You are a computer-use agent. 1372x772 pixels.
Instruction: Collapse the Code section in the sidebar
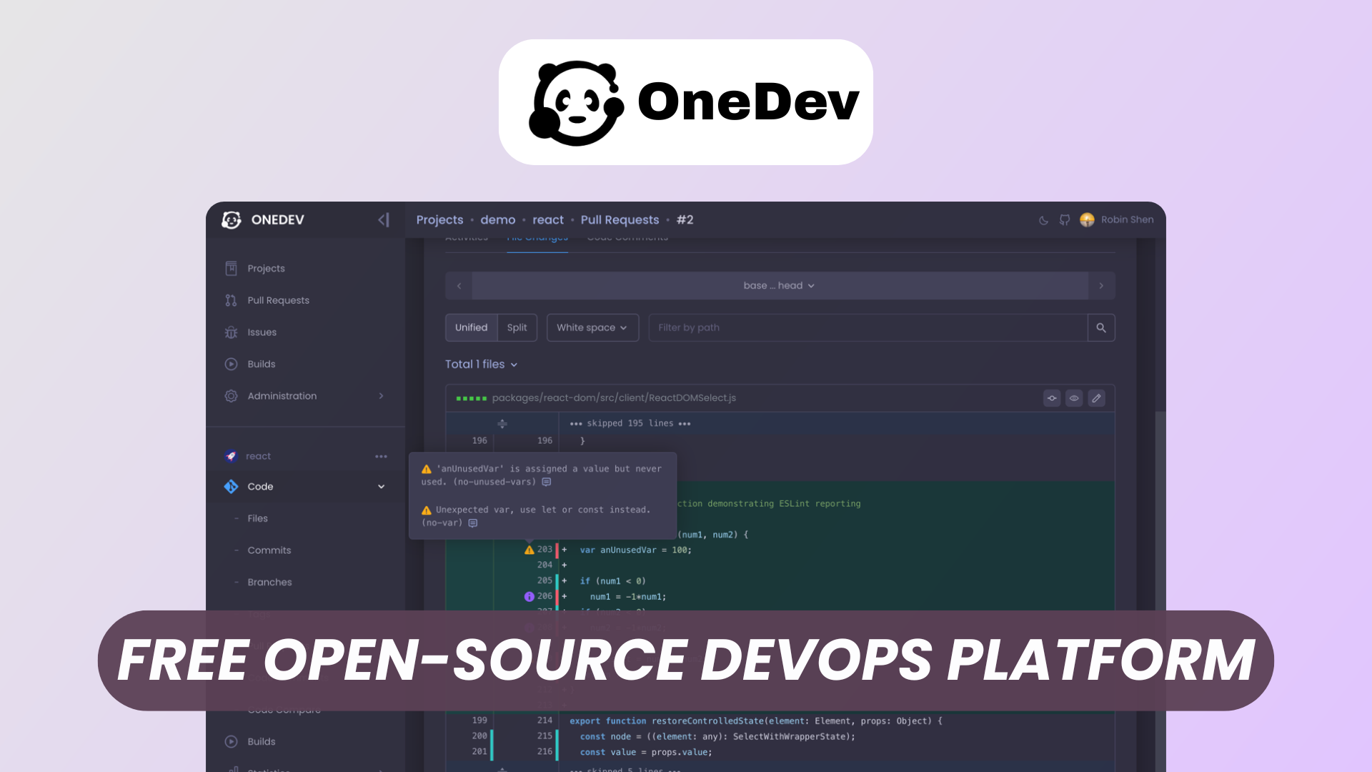coord(380,486)
